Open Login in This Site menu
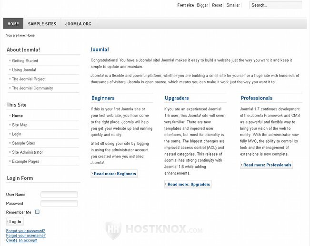The width and height of the screenshot is (310, 246). (x=16, y=134)
